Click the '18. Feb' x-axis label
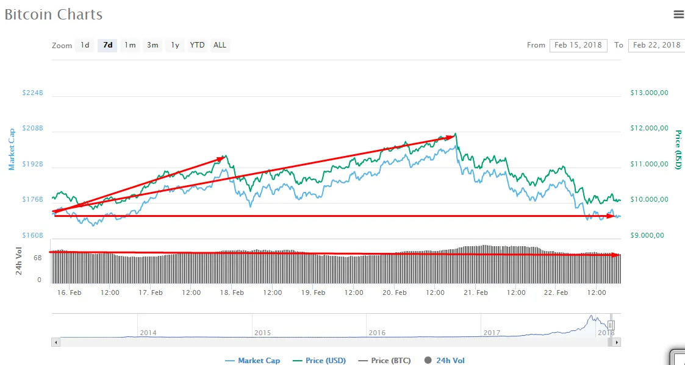The image size is (685, 365). coord(232,292)
